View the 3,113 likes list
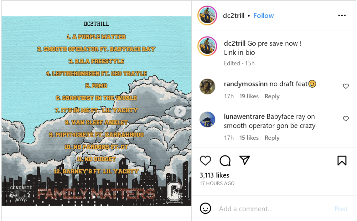 click(214, 175)
